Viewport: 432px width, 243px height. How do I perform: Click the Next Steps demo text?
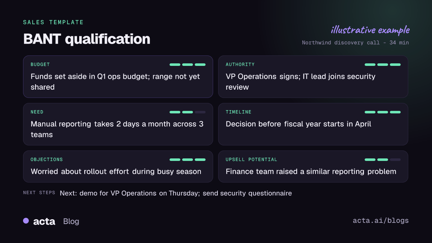tap(176, 193)
